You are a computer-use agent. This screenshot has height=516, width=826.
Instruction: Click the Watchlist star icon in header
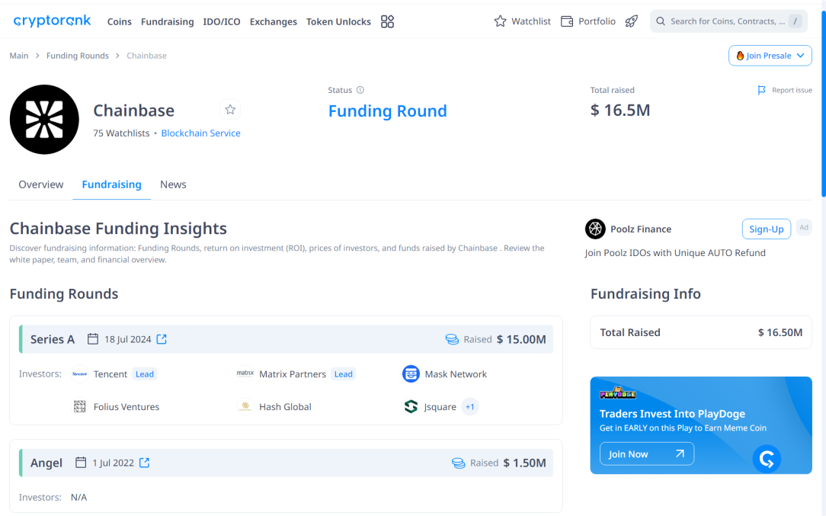(x=500, y=21)
